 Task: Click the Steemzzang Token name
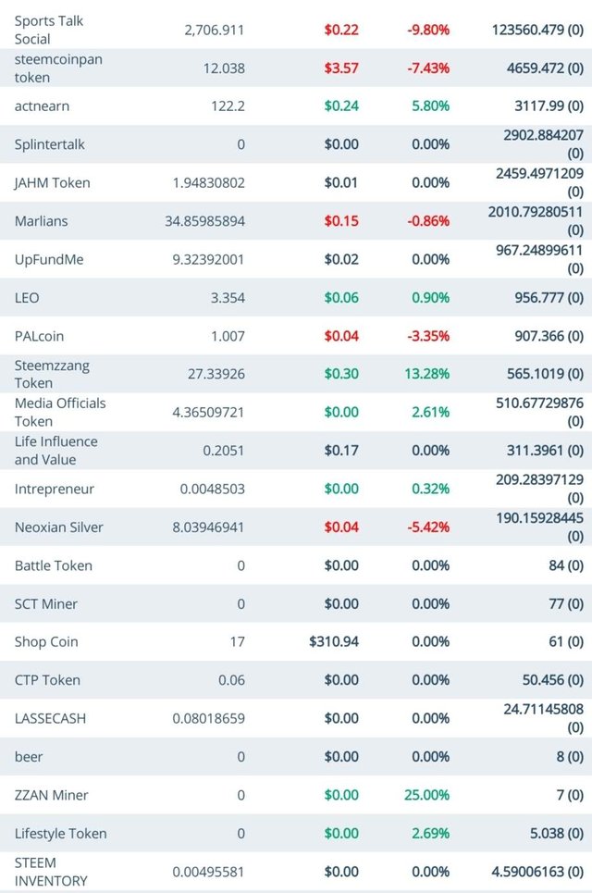coord(53,374)
